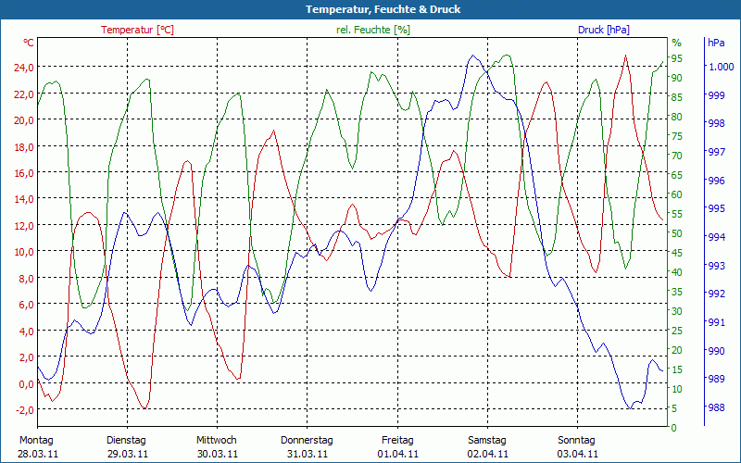The height and width of the screenshot is (463, 741).
Task: Click humidity axis value 95
Action: pyautogui.click(x=677, y=58)
